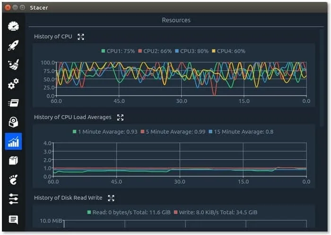Open Startup Apps rocket icon
The image size is (331, 235).
click(x=13, y=45)
